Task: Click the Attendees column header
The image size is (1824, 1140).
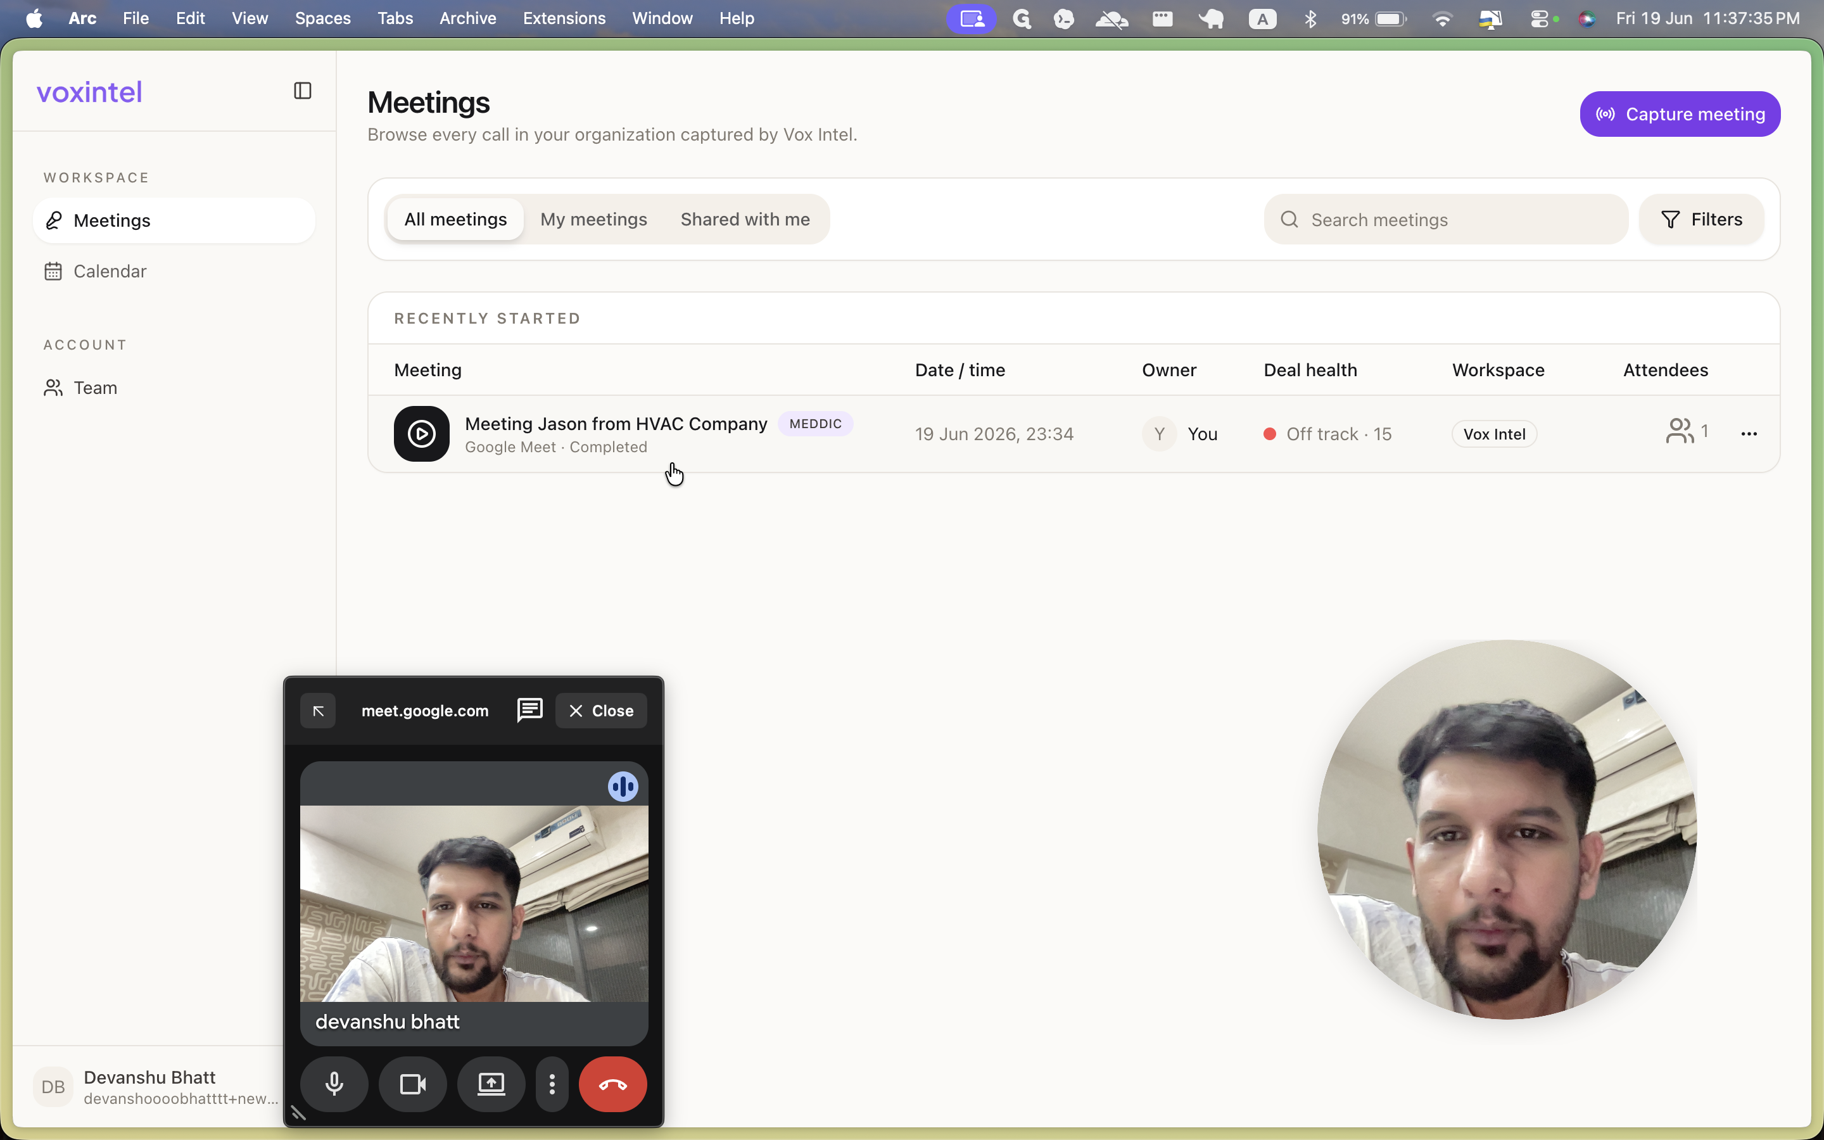Action: click(x=1665, y=370)
